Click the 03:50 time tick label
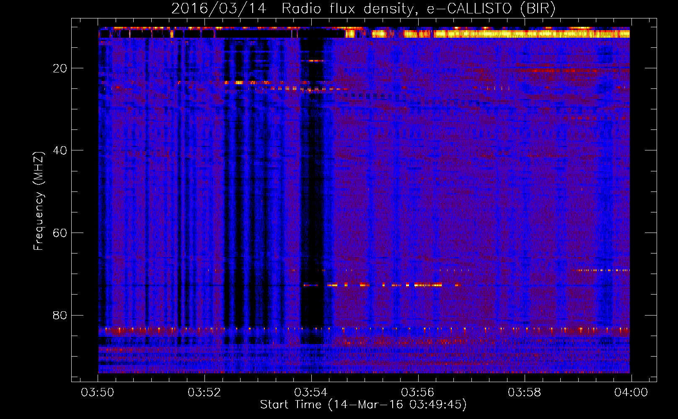 tap(98, 393)
